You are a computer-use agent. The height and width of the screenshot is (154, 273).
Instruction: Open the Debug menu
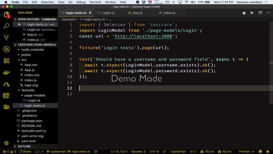click(81, 2)
